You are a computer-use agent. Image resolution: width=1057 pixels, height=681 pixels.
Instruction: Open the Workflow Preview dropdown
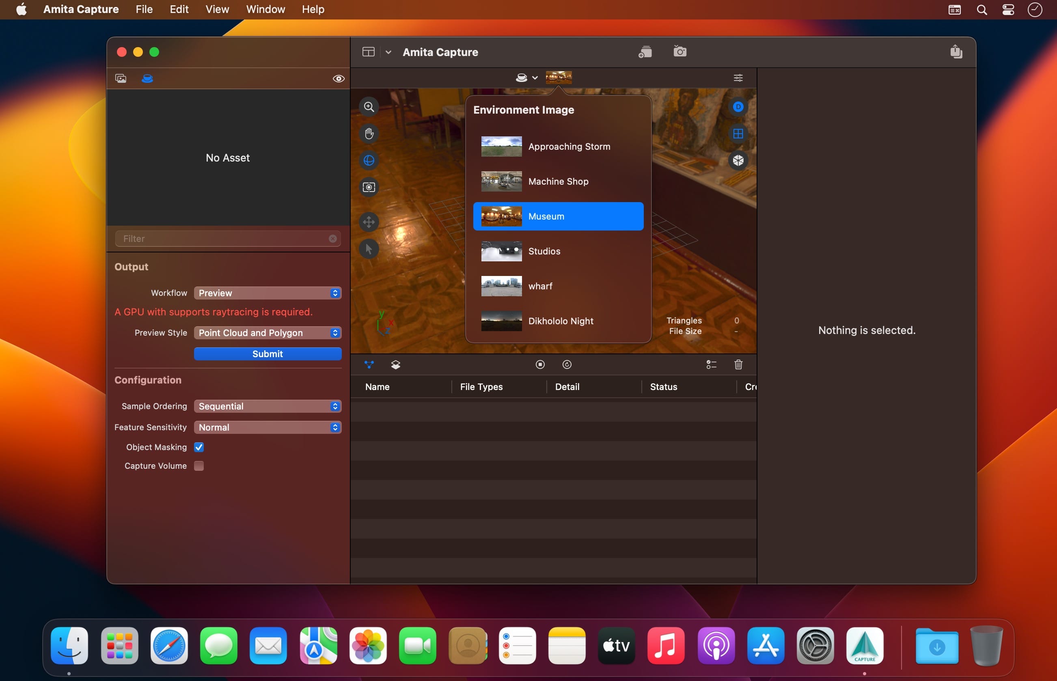[x=267, y=293]
